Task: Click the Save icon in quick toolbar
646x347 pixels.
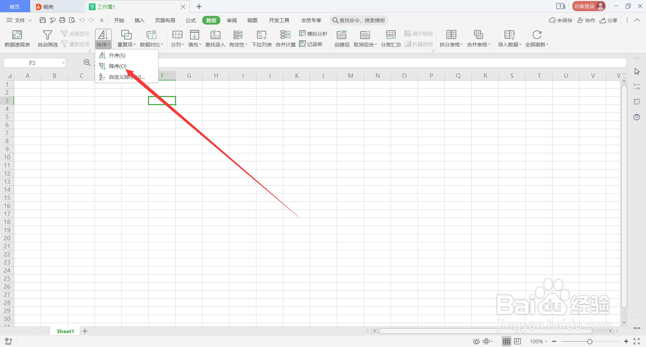Action: click(43, 20)
